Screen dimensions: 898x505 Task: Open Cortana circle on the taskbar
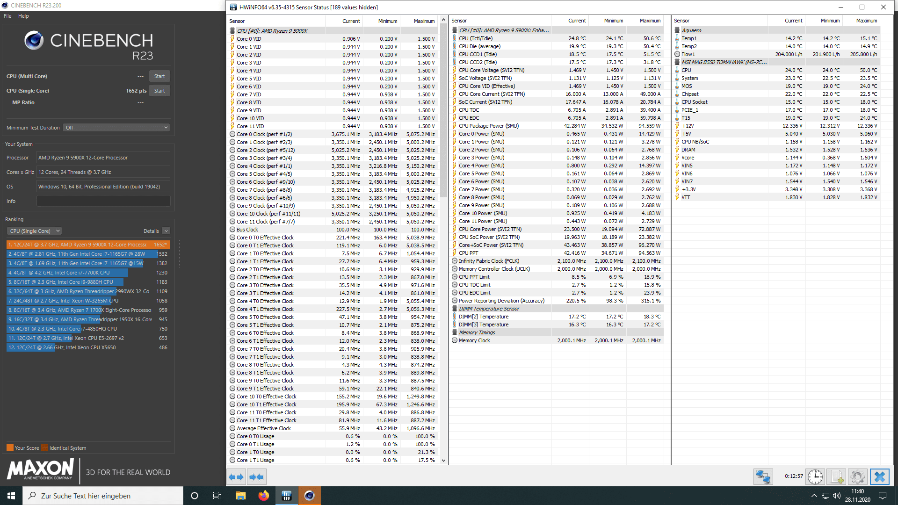click(195, 496)
